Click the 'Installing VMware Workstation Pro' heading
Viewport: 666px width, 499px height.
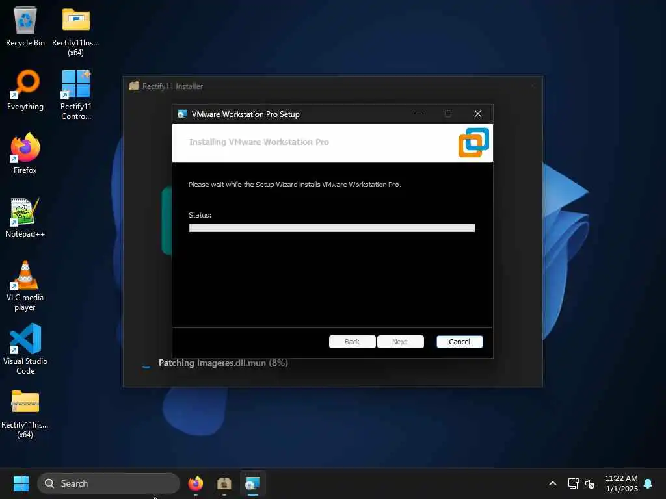[x=259, y=142]
